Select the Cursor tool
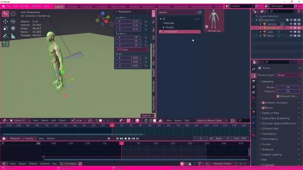 [13, 14]
